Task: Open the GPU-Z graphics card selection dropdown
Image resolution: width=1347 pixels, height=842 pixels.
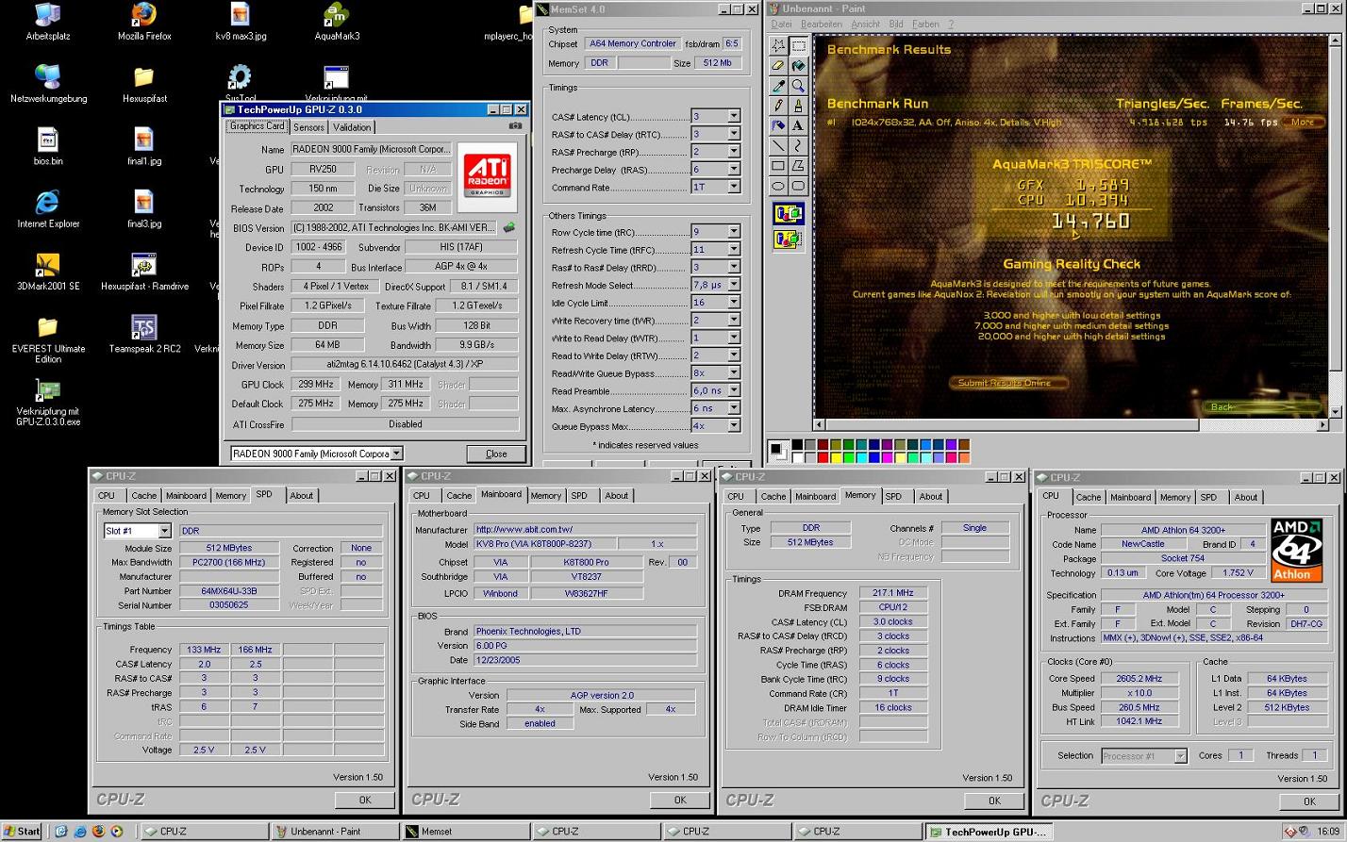Action: [396, 454]
